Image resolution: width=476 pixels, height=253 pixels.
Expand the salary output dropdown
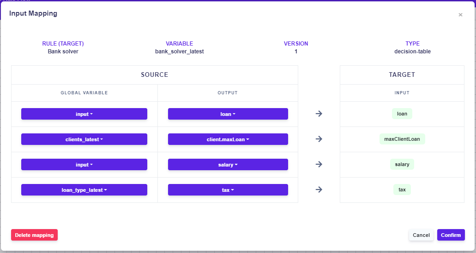point(228,165)
